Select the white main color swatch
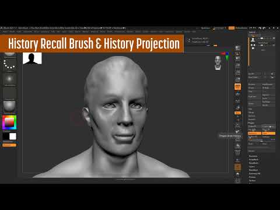The image size is (280, 210). [x=13, y=136]
